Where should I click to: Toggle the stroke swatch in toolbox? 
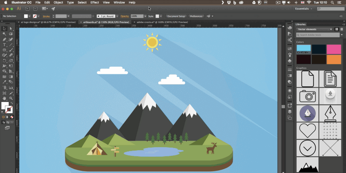coord(9,109)
